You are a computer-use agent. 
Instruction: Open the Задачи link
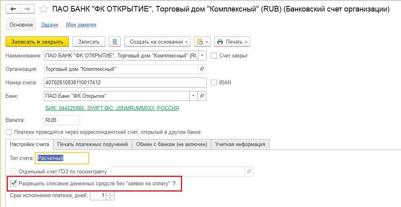(x=49, y=25)
